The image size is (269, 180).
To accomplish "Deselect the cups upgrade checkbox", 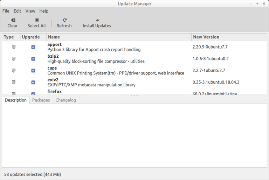I will (33, 70).
